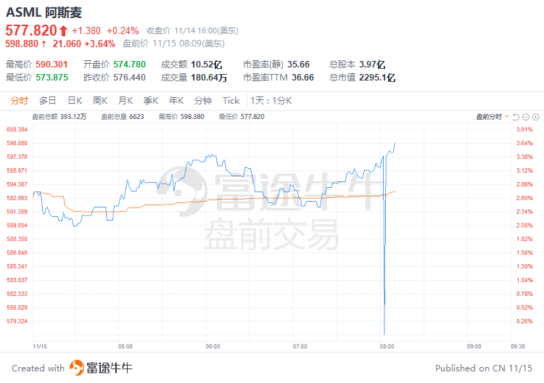Viewport: 544px width, 383px height.
Task: Click the pre-market turnover 393.12万
Action: (x=73, y=117)
